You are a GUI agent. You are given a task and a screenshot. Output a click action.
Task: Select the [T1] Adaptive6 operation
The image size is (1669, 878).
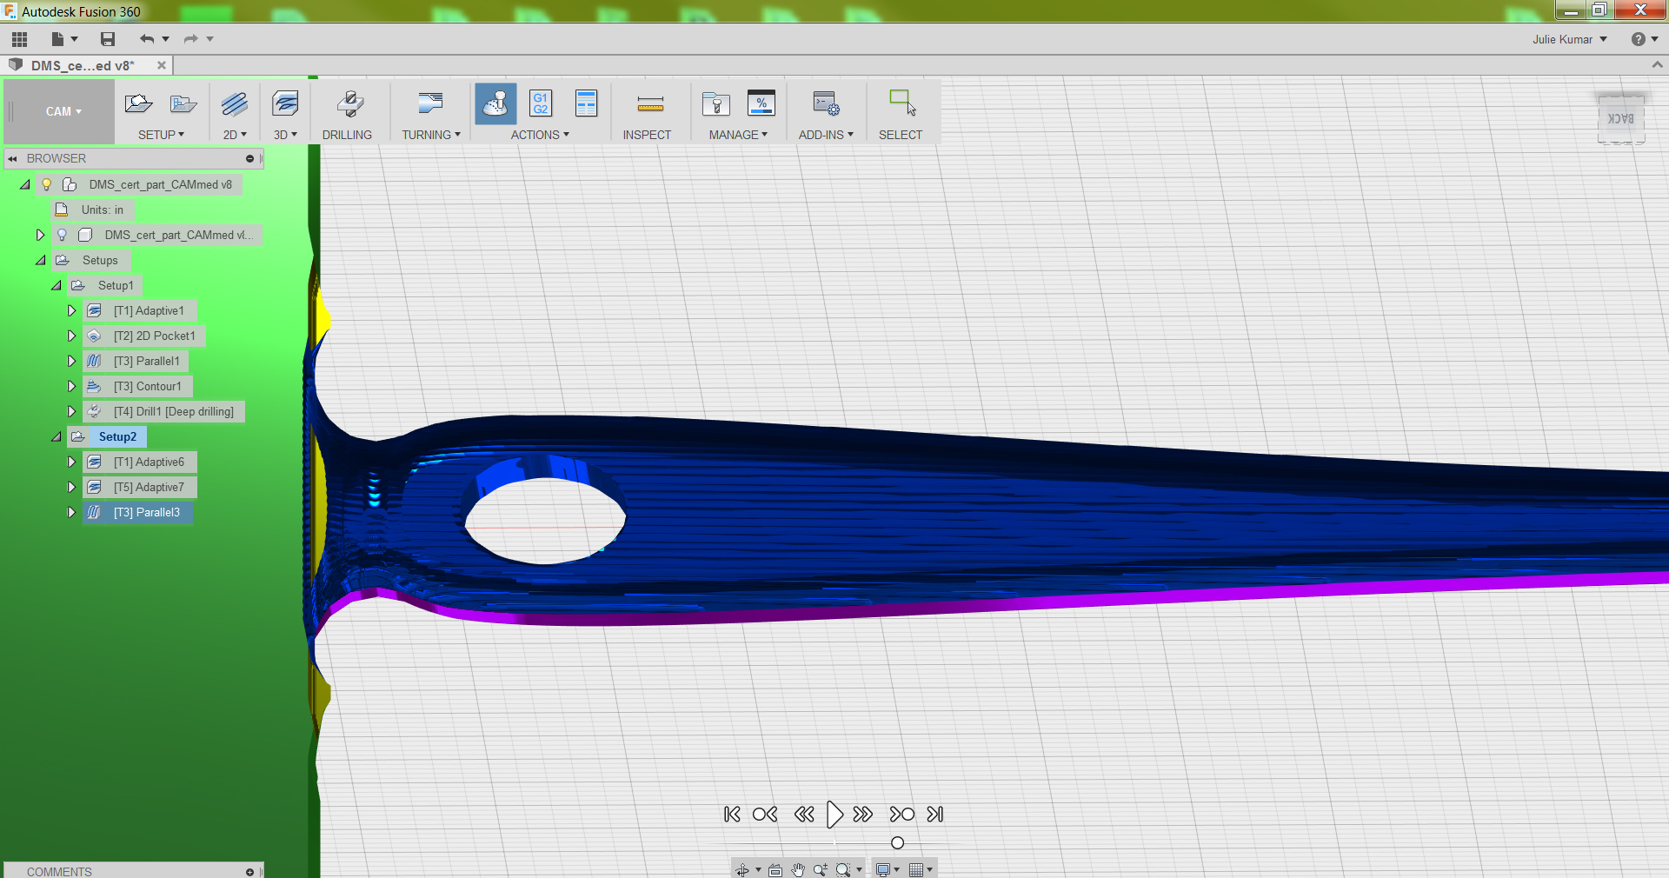(x=149, y=462)
